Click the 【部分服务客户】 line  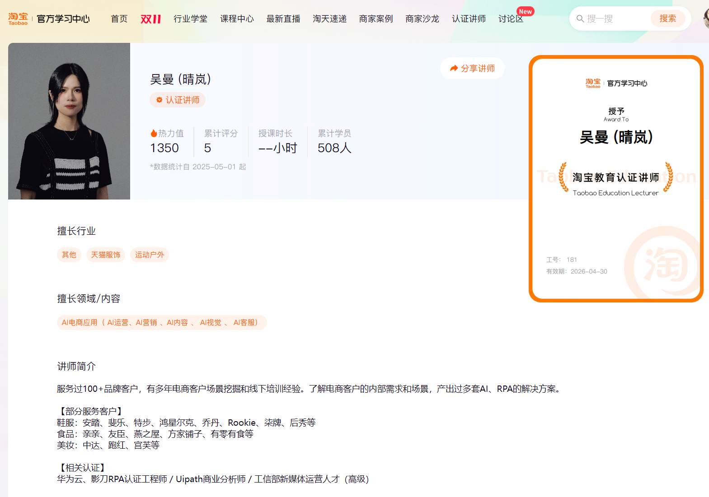[91, 411]
